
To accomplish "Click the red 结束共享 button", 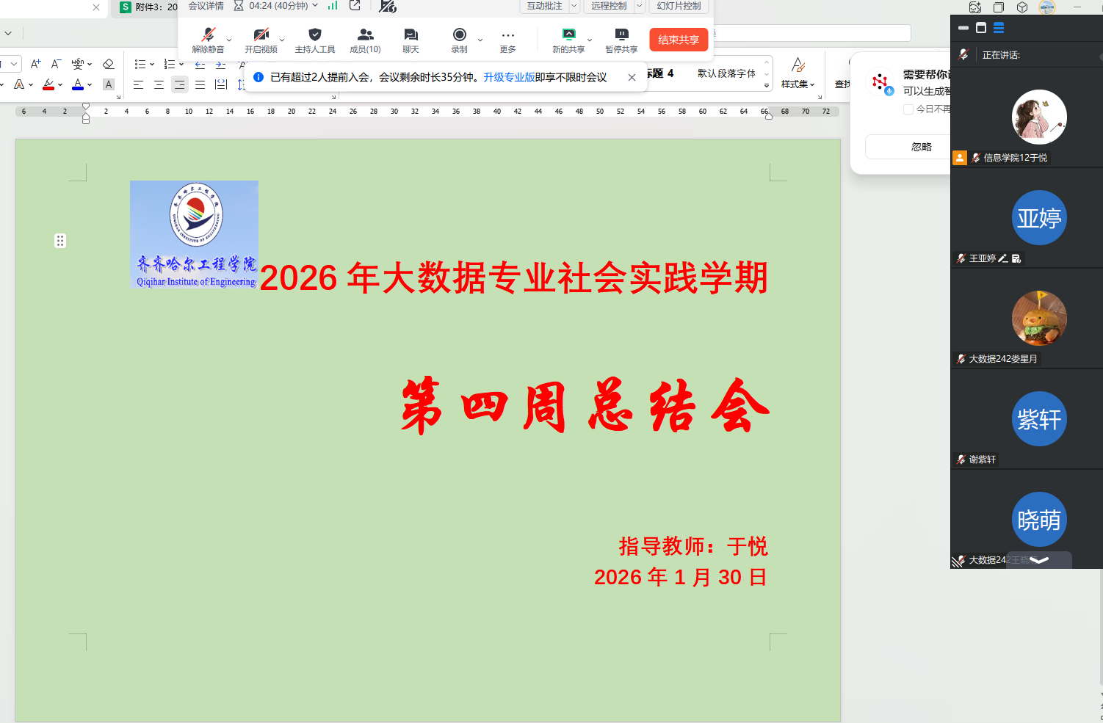I will (679, 40).
